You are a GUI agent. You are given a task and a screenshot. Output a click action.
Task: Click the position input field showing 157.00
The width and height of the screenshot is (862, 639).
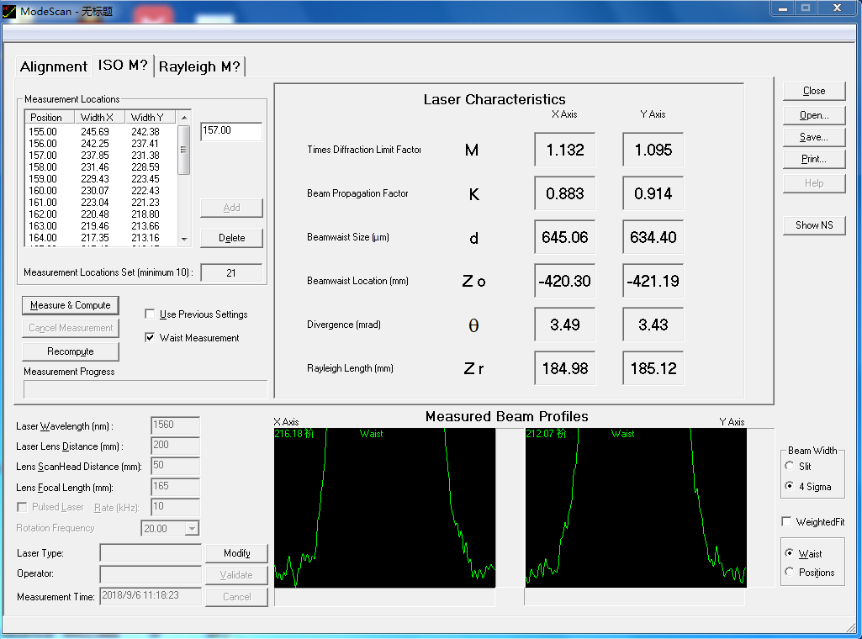231,131
